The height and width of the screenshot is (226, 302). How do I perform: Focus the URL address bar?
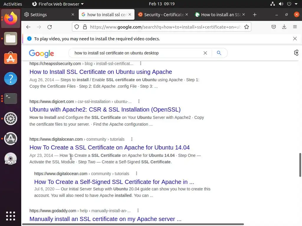pos(165,27)
